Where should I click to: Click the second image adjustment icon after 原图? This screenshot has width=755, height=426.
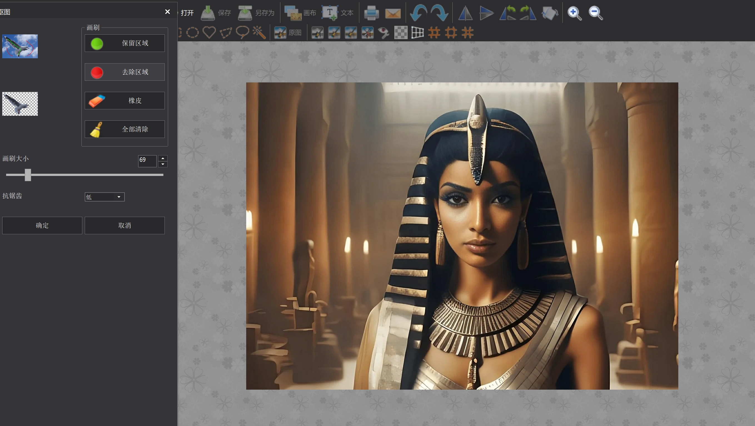[334, 32]
